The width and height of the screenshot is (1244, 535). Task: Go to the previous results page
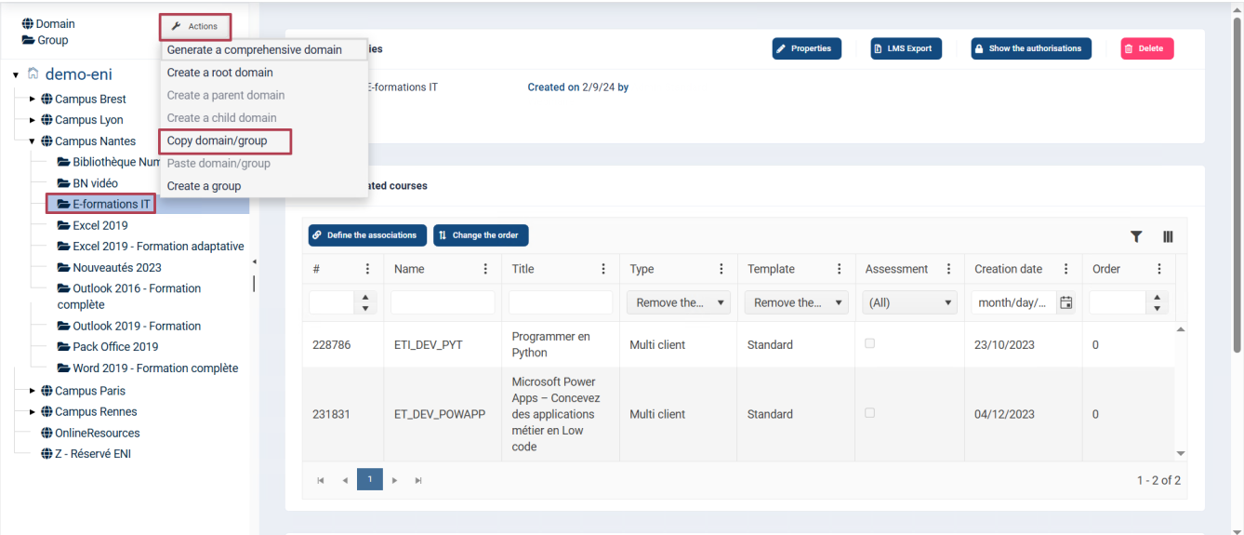point(345,480)
